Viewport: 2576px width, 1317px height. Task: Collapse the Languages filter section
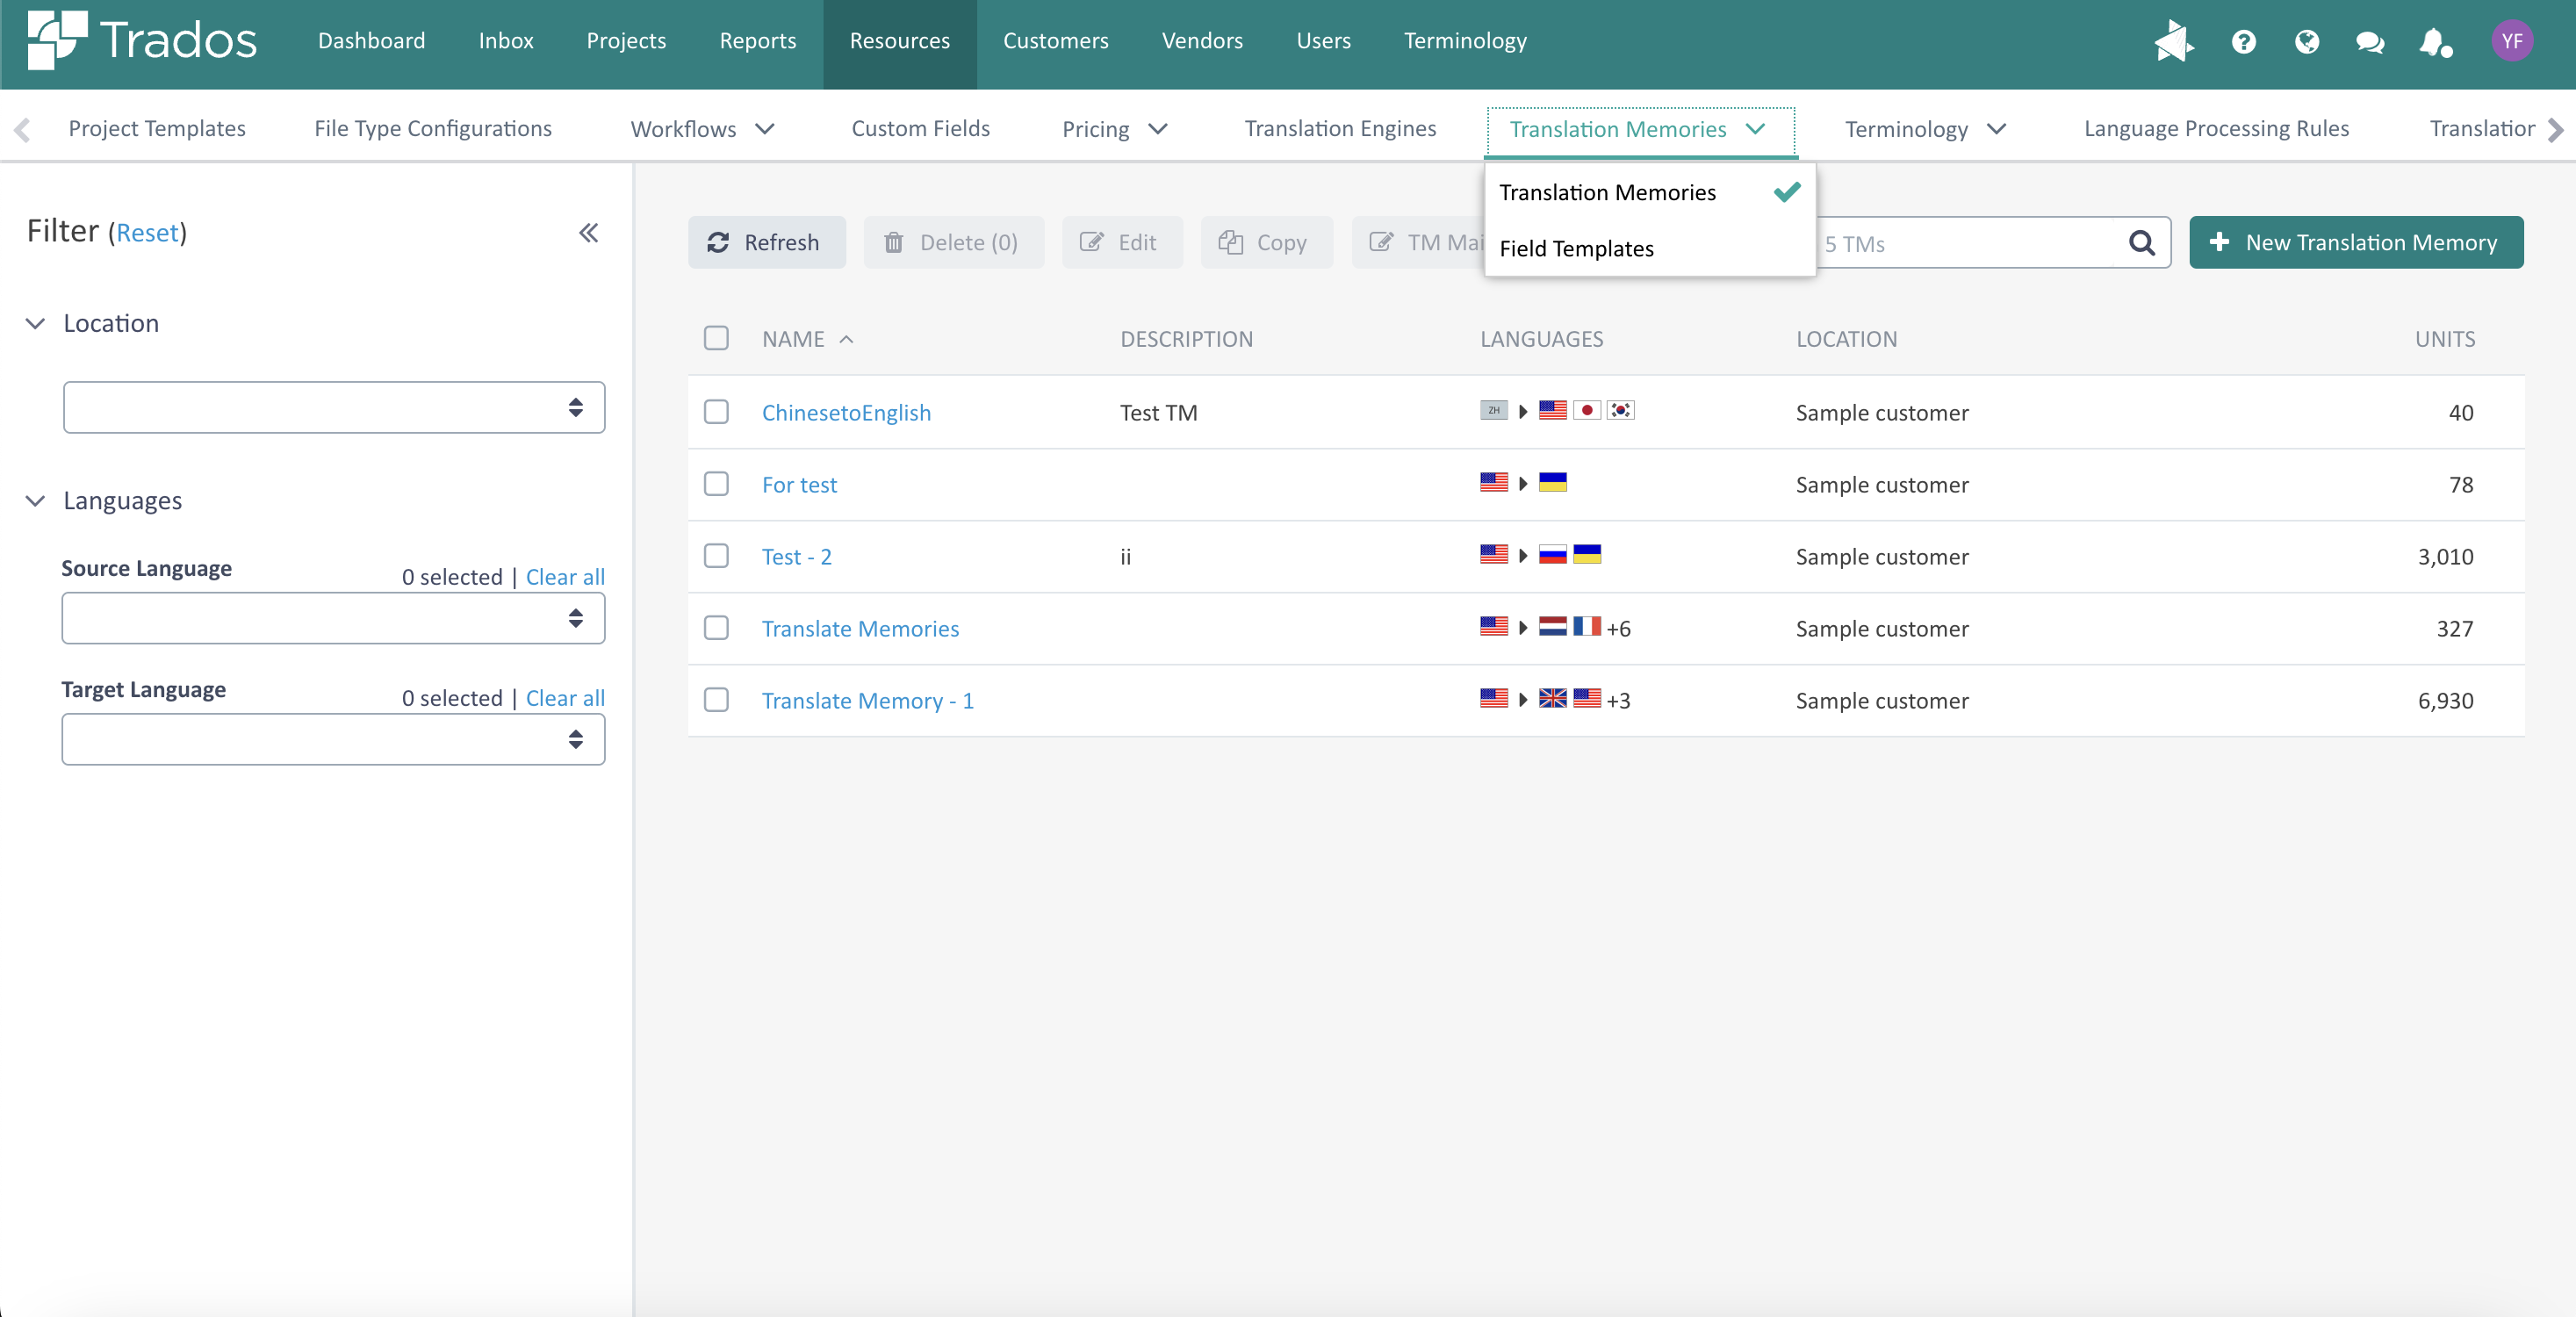(35, 500)
